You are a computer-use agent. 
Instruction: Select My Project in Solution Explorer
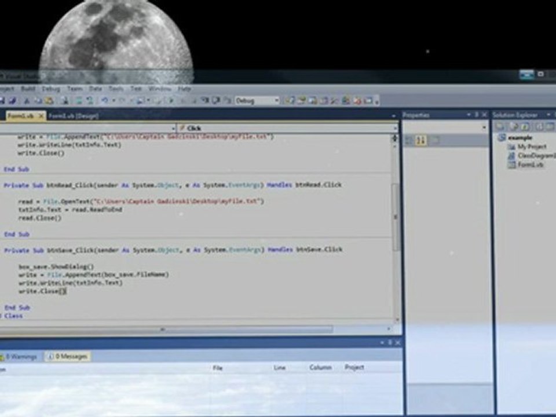pos(532,147)
